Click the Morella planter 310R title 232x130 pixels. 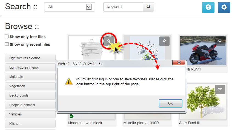[x=141, y=123]
